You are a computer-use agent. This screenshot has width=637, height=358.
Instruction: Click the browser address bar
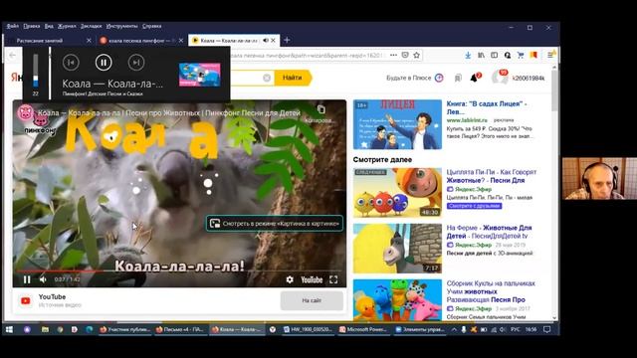coord(309,56)
